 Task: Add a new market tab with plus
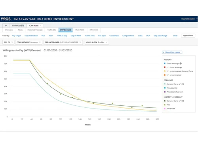[6, 26]
